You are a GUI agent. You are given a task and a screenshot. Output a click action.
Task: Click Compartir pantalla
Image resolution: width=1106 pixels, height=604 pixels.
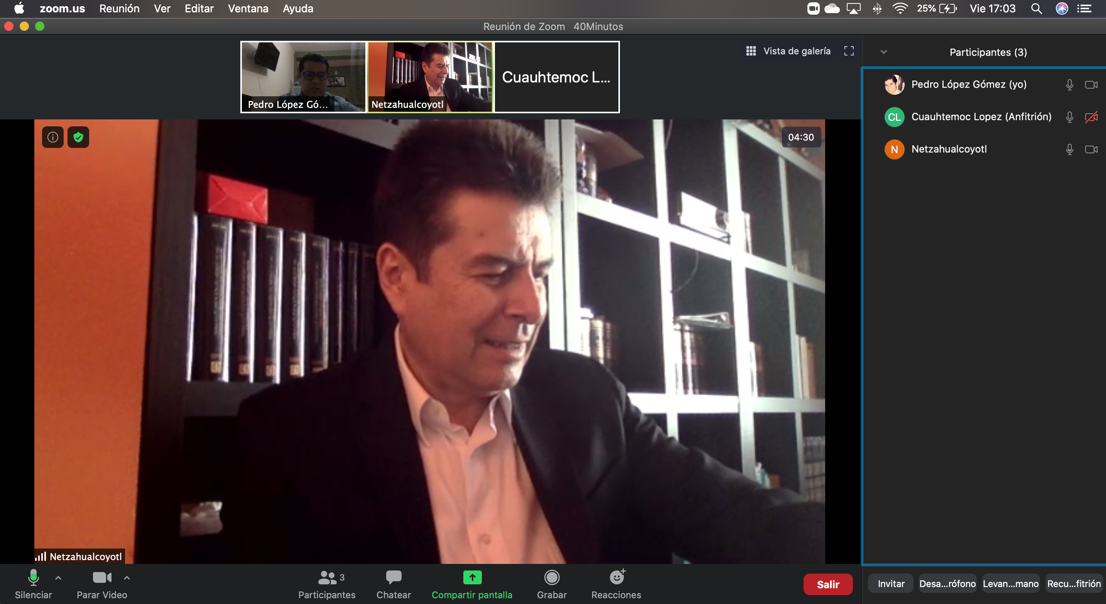pos(472,584)
